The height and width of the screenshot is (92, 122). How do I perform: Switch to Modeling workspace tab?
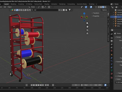pos(13,4)
